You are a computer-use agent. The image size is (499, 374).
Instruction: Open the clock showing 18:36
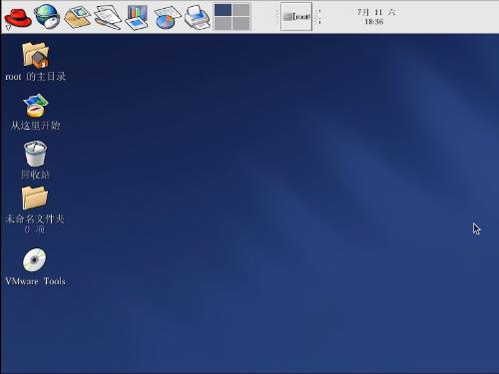click(x=375, y=17)
